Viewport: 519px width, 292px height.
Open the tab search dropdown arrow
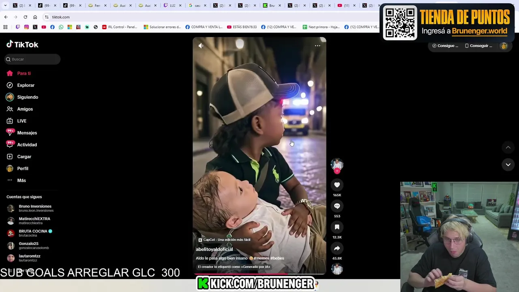click(5, 5)
